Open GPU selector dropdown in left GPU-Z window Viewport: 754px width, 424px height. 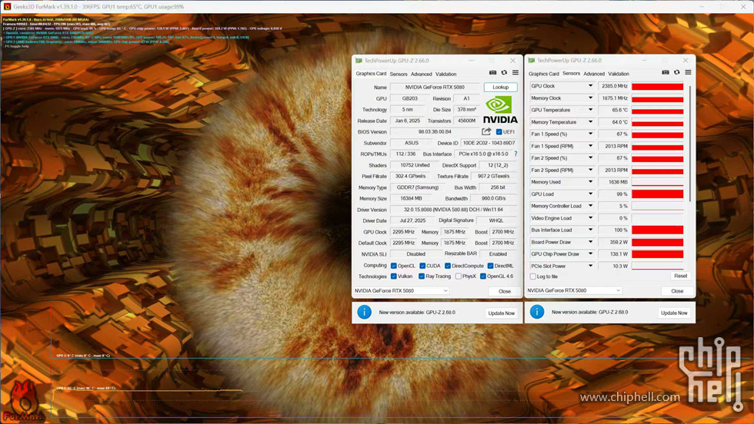(x=401, y=290)
